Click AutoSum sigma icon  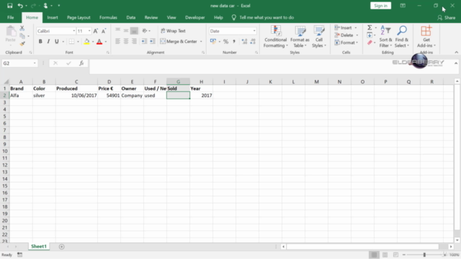[x=370, y=27]
